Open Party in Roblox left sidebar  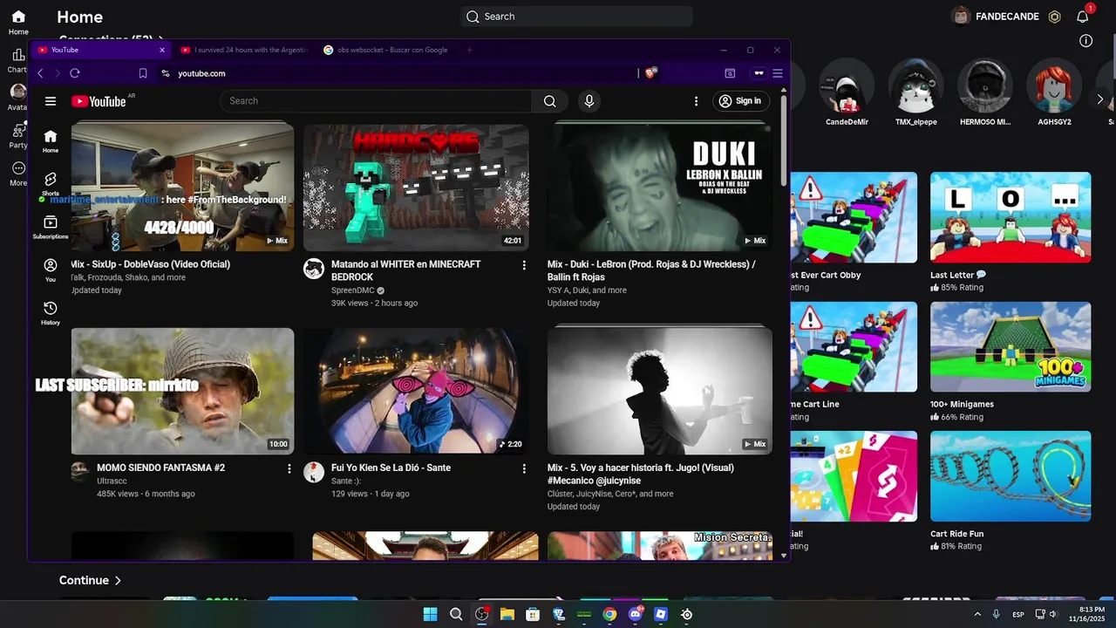click(x=18, y=136)
